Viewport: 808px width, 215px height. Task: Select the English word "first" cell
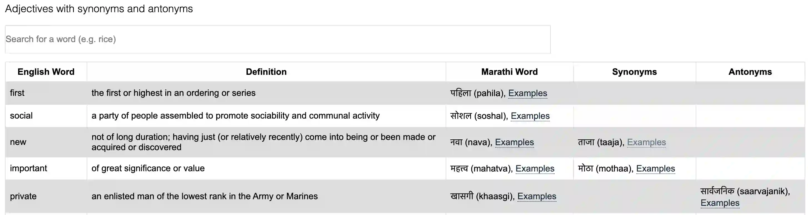click(17, 93)
